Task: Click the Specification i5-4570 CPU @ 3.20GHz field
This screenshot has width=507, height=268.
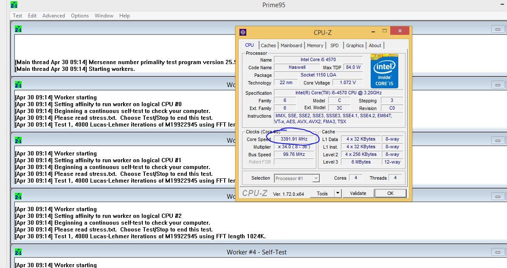Action: point(338,93)
